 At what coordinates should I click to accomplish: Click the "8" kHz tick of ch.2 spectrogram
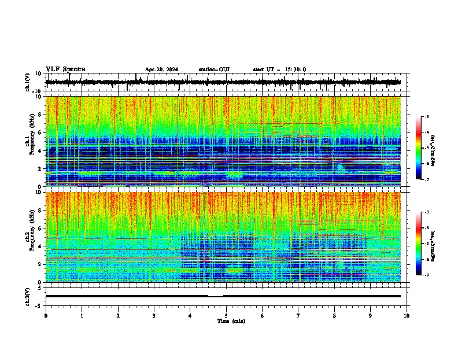40,211
